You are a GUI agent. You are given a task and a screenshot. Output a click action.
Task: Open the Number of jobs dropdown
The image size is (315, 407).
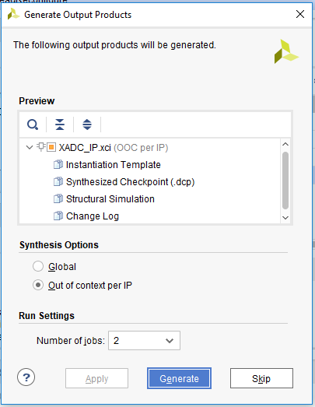pyautogui.click(x=144, y=340)
